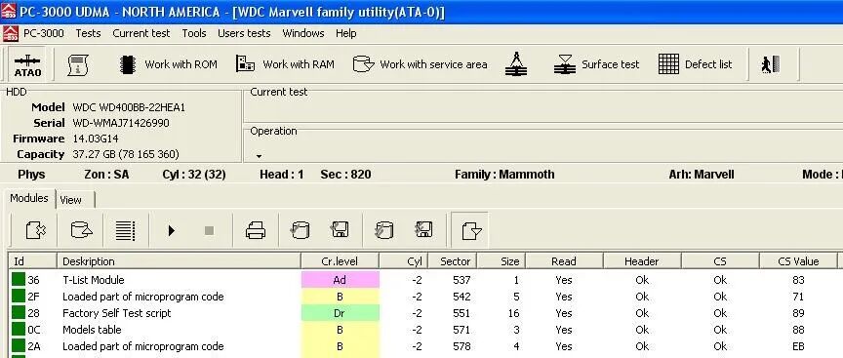Image resolution: width=843 pixels, height=358 pixels.
Task: Open Work with RAM
Action: (x=285, y=64)
